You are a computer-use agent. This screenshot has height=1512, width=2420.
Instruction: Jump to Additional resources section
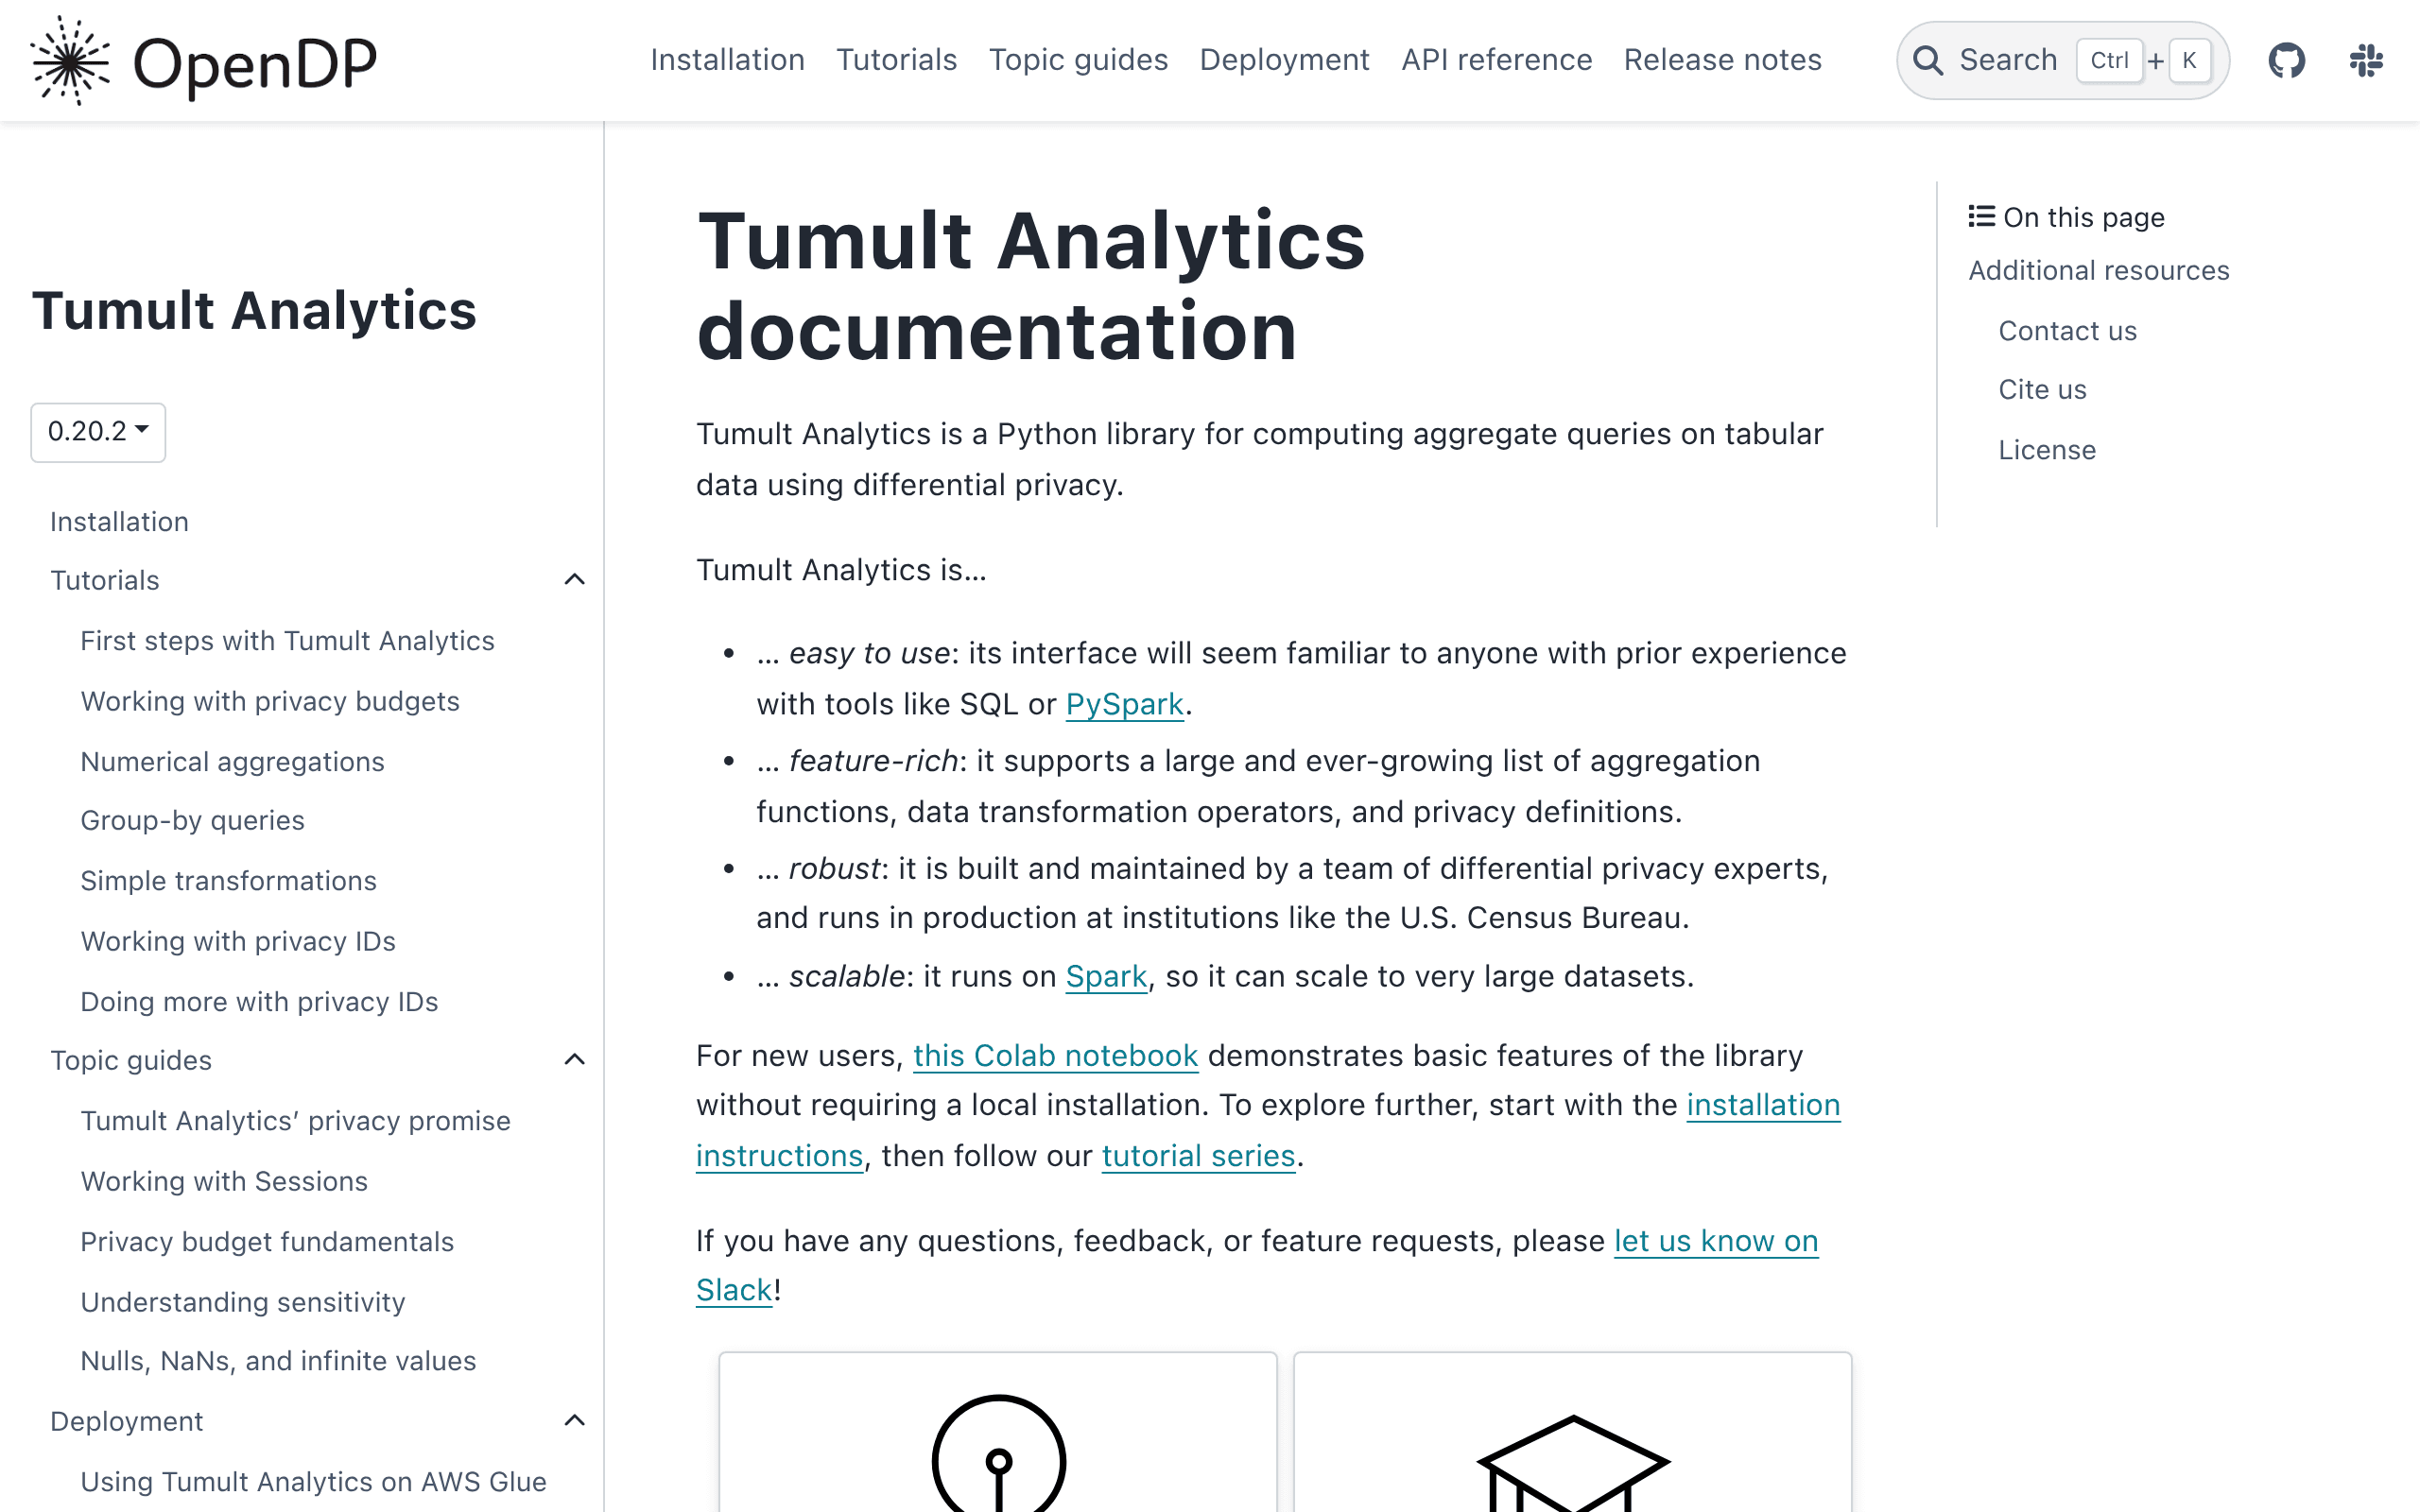2098,271
